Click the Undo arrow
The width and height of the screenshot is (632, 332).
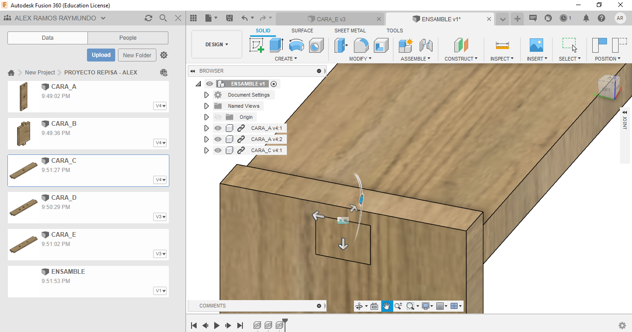point(244,18)
